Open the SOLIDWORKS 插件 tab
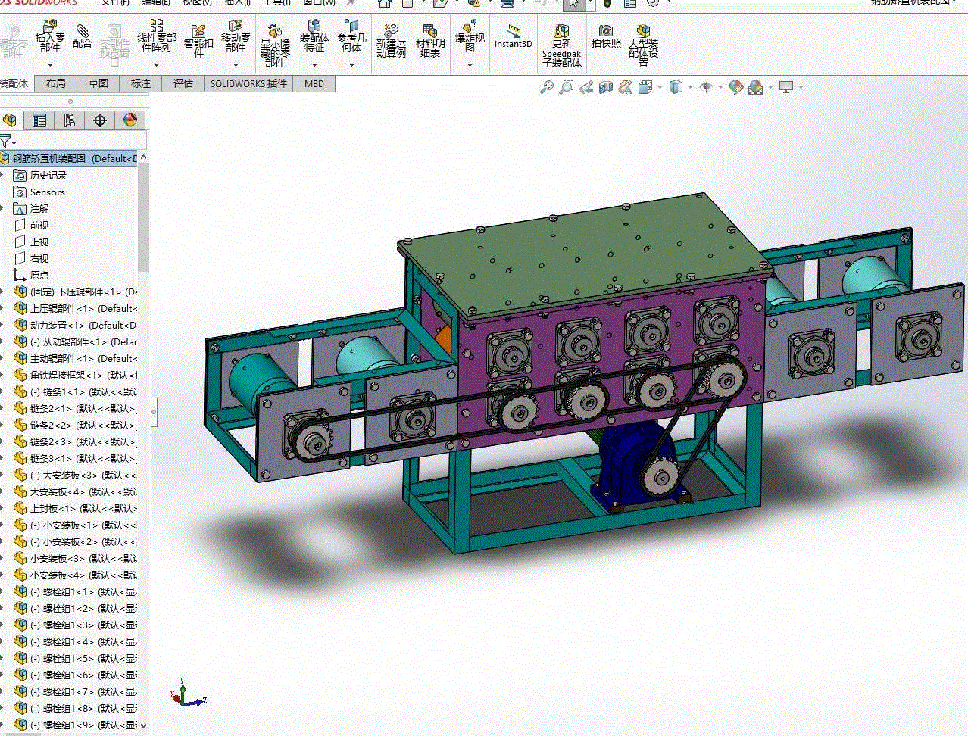The height and width of the screenshot is (736, 968). (x=249, y=83)
